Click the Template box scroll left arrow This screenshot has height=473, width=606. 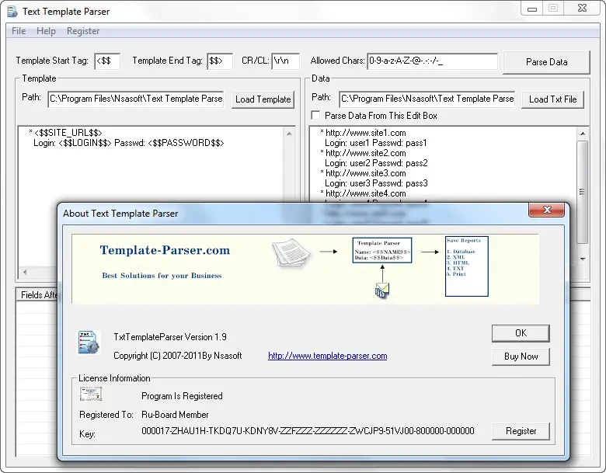click(x=25, y=272)
